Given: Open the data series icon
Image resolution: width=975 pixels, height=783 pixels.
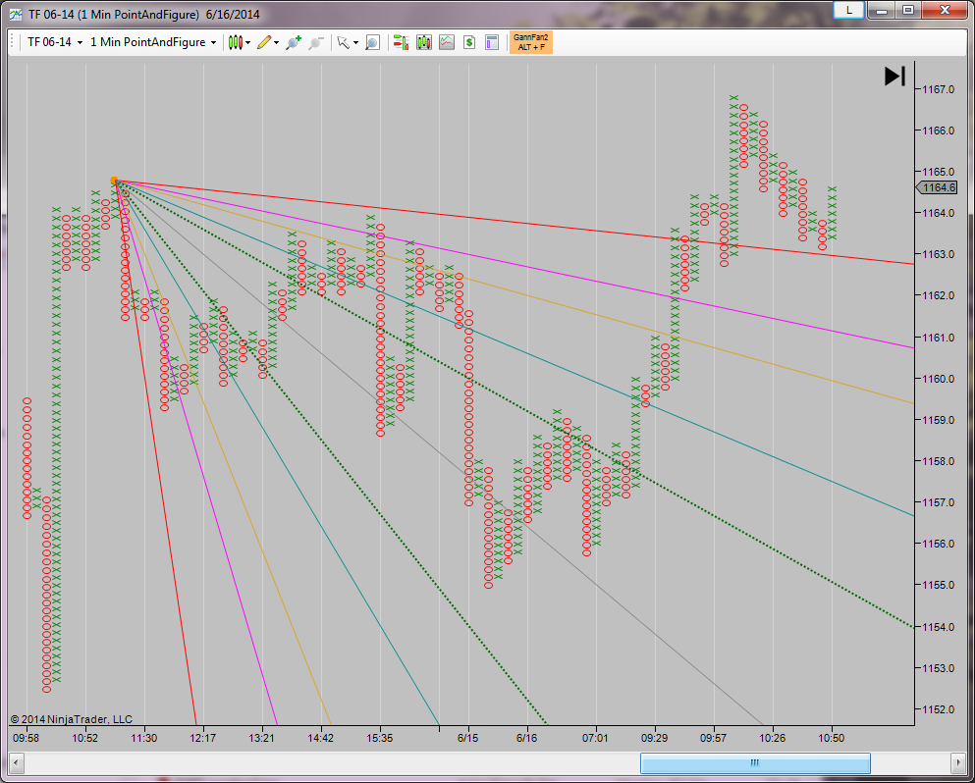Looking at the screenshot, I should pyautogui.click(x=424, y=43).
